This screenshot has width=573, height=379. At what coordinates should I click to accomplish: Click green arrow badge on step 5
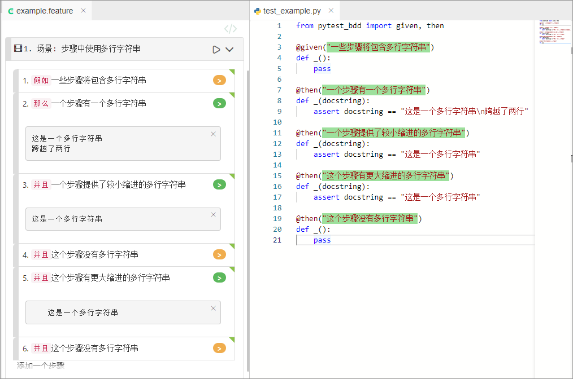tap(219, 278)
